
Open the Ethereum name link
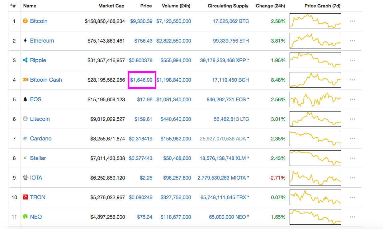click(x=42, y=41)
